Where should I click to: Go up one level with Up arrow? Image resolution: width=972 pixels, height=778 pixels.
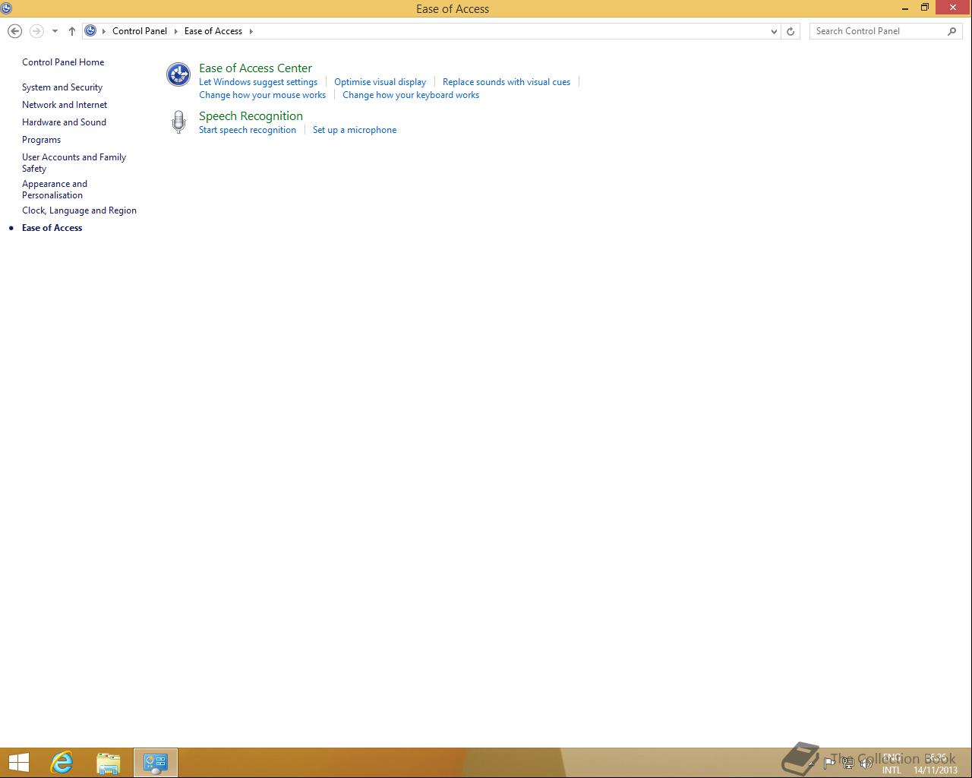pyautogui.click(x=72, y=31)
